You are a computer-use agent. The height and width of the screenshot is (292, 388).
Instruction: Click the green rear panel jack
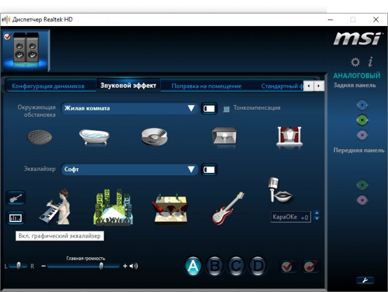coord(362,120)
